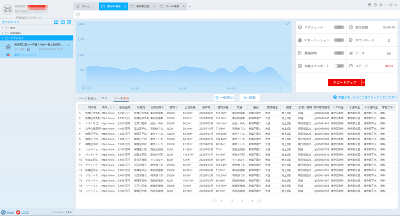Screen dimensions: 400x216
Task: Expand the Samples folder
Action: coord(2,33)
